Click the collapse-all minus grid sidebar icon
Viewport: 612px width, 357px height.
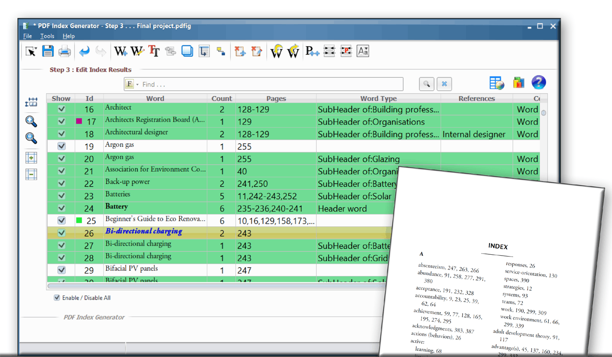coord(31,174)
